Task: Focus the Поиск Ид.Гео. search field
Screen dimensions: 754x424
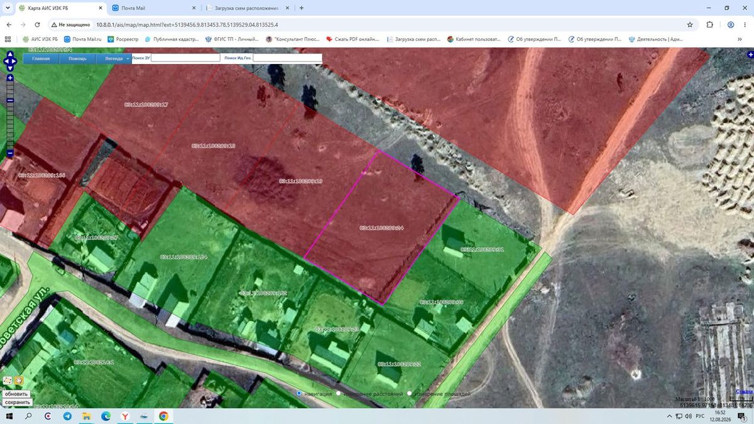Action: [x=287, y=58]
